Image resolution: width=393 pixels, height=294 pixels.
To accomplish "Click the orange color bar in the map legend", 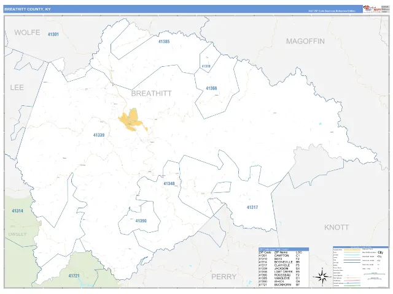I will click(352, 249).
